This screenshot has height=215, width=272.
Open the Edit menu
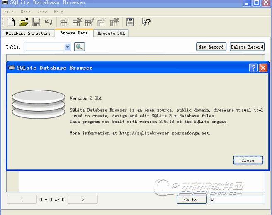(25, 12)
